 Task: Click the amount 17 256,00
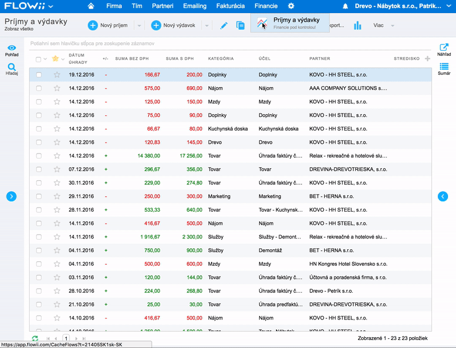pos(191,156)
